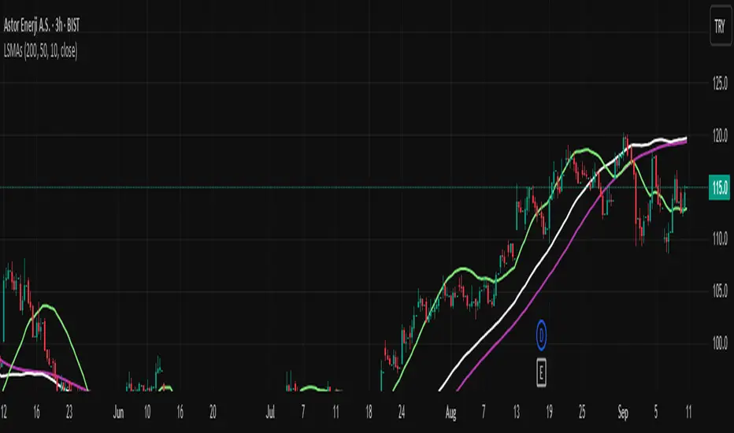This screenshot has width=734, height=433.
Task: Click the Sep label on time axis
Action: coord(623,413)
